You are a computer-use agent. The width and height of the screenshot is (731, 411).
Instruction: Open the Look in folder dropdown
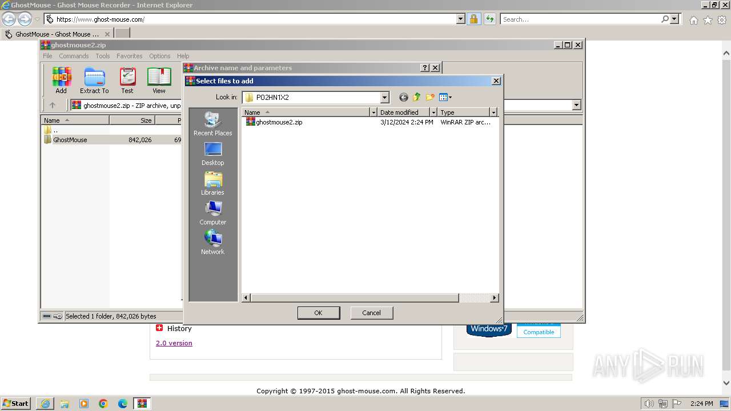384,98
